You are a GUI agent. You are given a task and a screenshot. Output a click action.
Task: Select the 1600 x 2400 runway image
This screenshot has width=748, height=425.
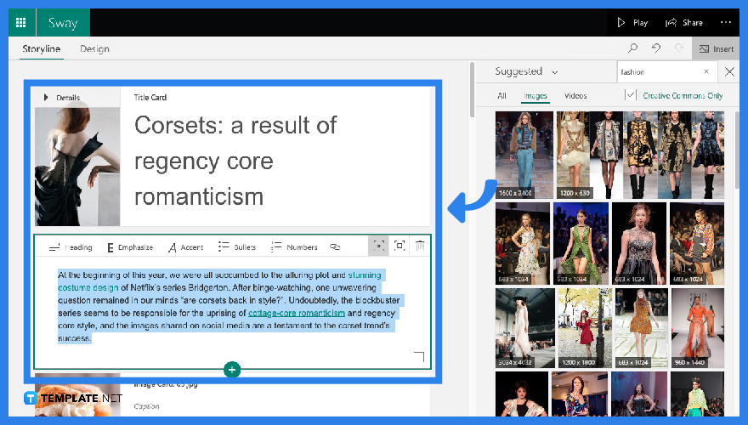524,155
